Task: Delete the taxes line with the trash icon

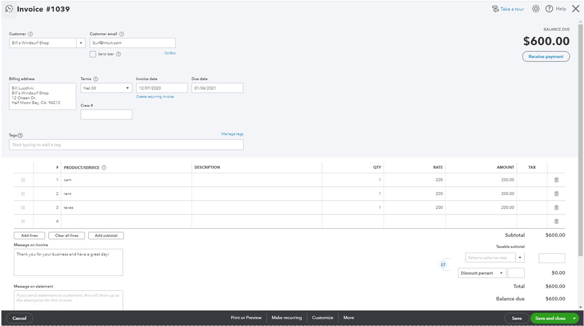Action: (556, 207)
